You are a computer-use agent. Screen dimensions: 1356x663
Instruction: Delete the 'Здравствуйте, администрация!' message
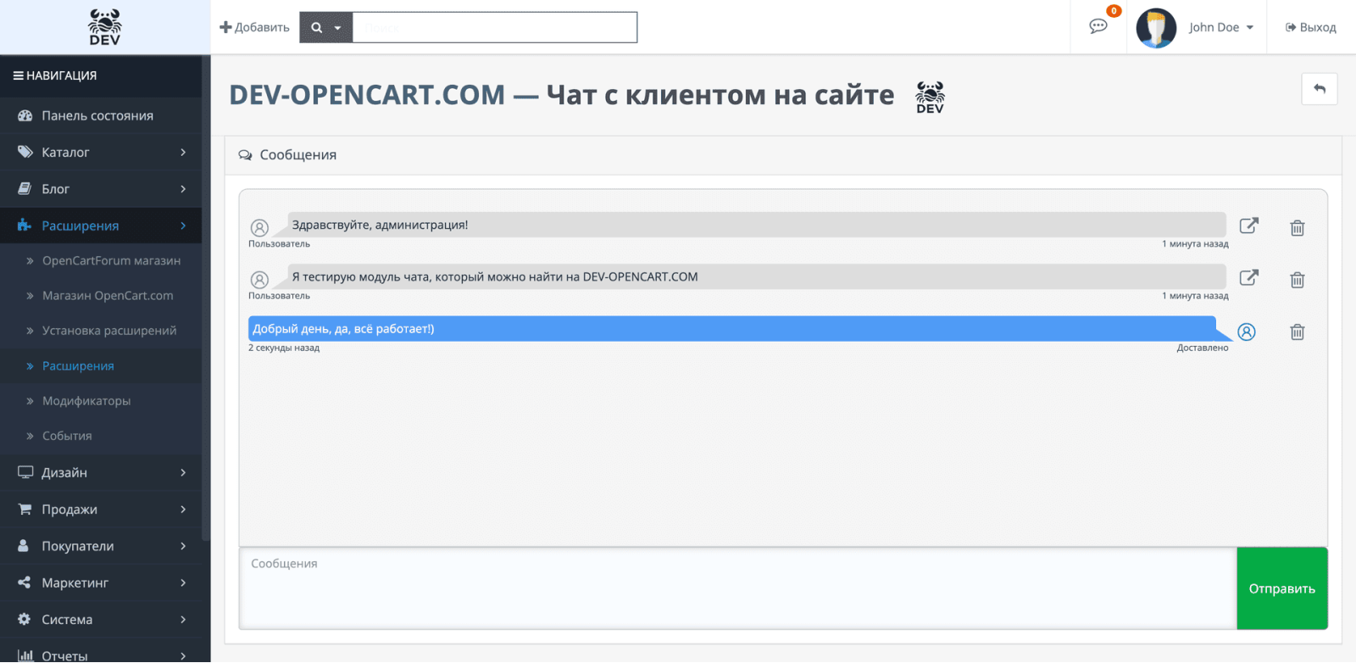[x=1297, y=227]
